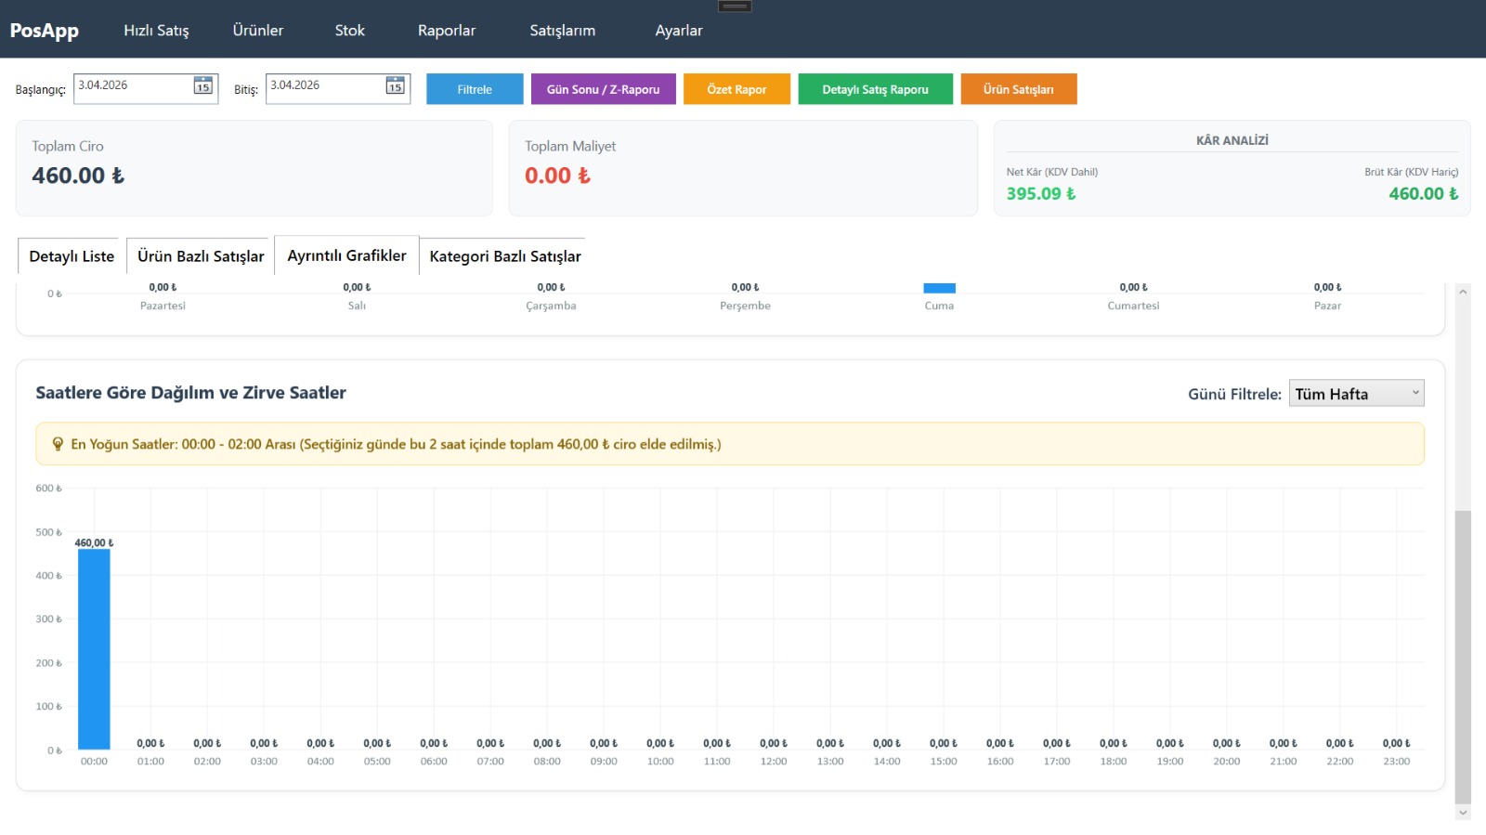
Task: Open the Kategori Bazlı Satışlar tab
Action: point(504,256)
